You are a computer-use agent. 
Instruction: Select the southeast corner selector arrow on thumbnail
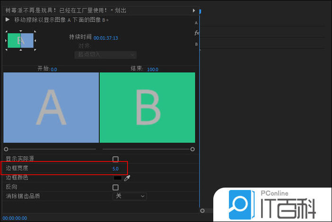tap(35, 50)
